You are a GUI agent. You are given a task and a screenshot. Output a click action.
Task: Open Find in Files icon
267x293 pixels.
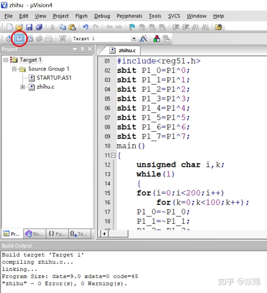[x=219, y=27]
